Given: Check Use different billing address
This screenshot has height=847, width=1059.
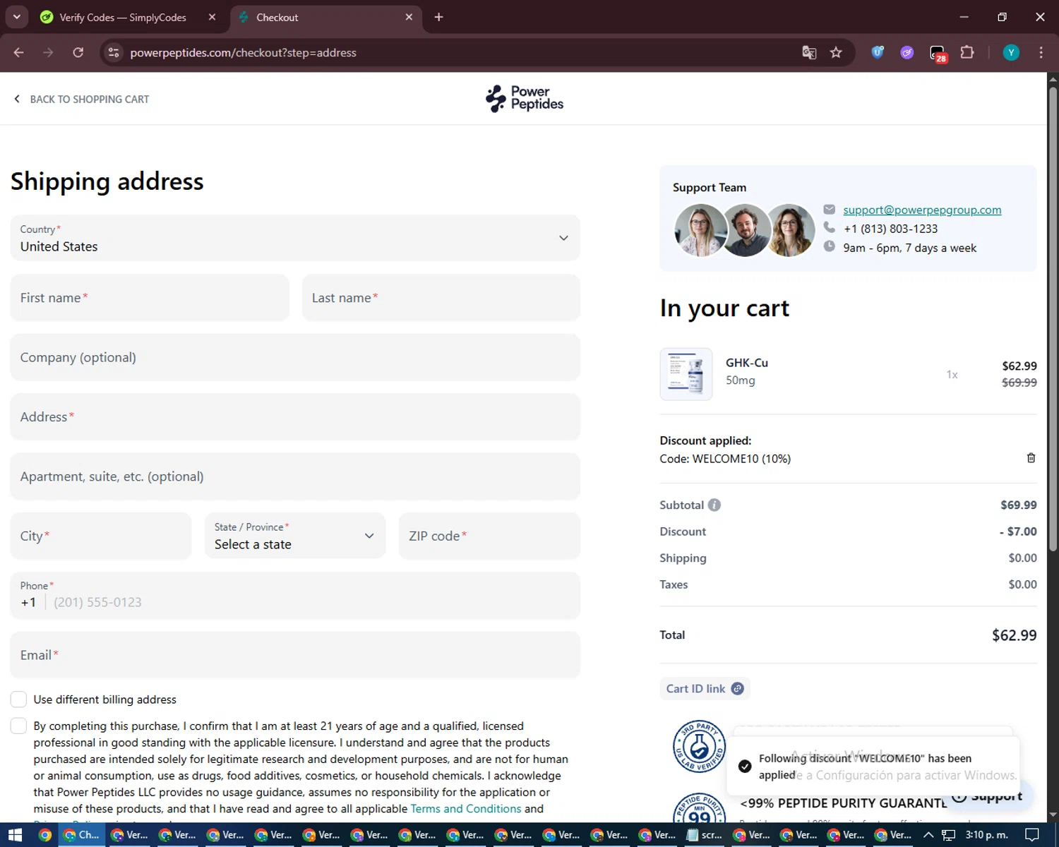Looking at the screenshot, I should tap(19, 699).
